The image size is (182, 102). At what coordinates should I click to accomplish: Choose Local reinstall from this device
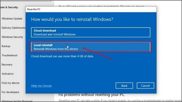(x=91, y=47)
